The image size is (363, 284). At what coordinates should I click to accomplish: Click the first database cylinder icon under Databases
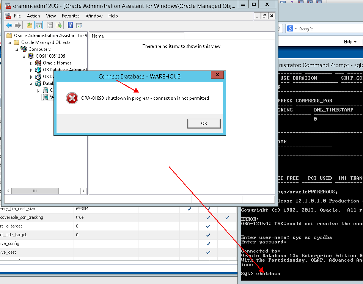pos(46,90)
